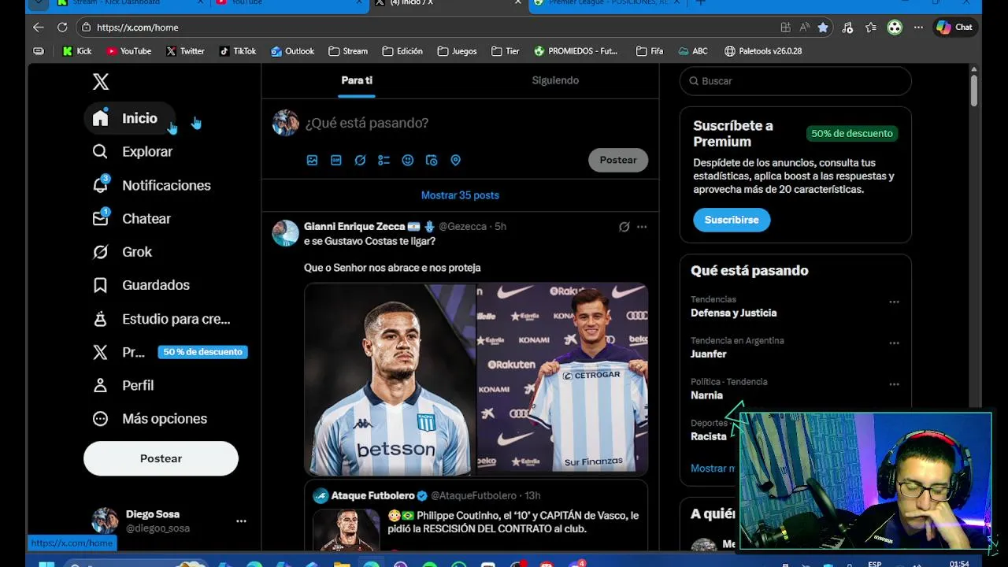The image size is (1008, 567).
Task: Click the X logo in the sidebar
Action: click(x=101, y=81)
